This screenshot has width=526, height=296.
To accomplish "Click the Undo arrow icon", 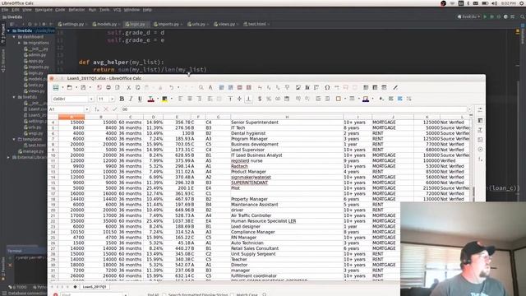I will point(171,88).
